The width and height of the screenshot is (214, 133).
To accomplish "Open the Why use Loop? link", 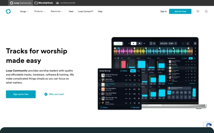I will 56,94.
